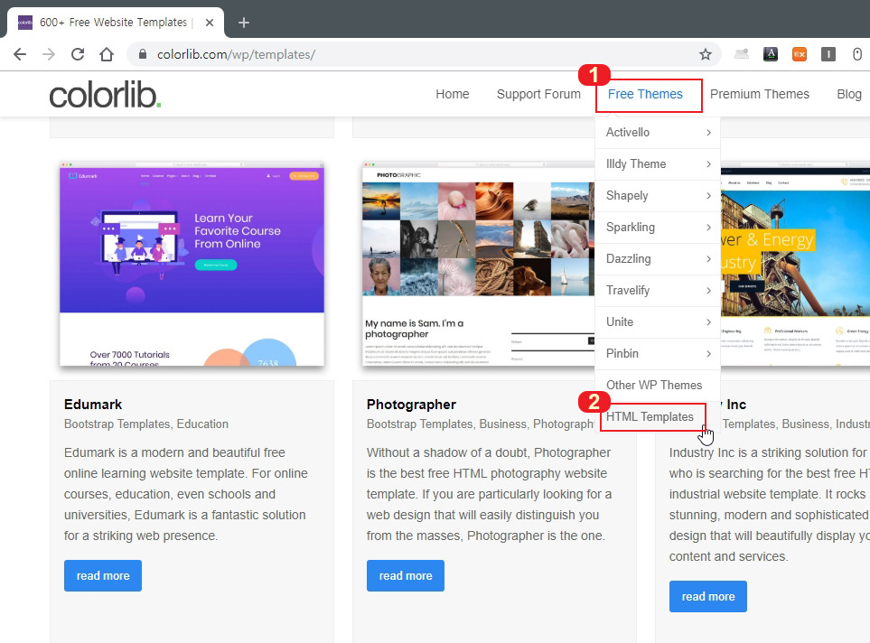Viewport: 870px width, 643px height.
Task: Expand the Dazzling submenu arrow
Action: [708, 258]
